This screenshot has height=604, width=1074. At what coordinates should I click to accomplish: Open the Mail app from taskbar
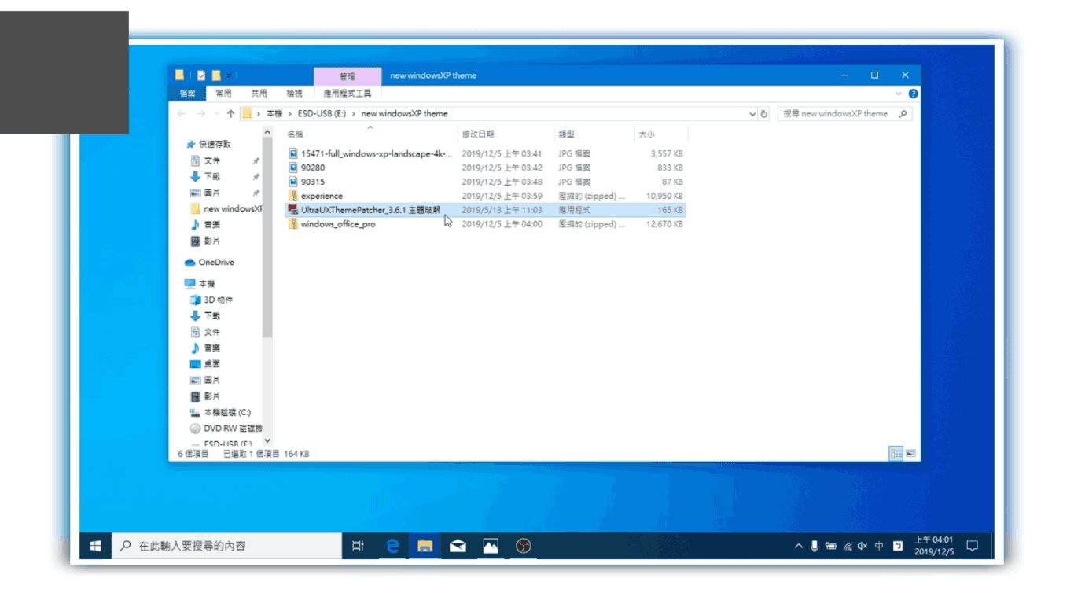[x=458, y=546]
